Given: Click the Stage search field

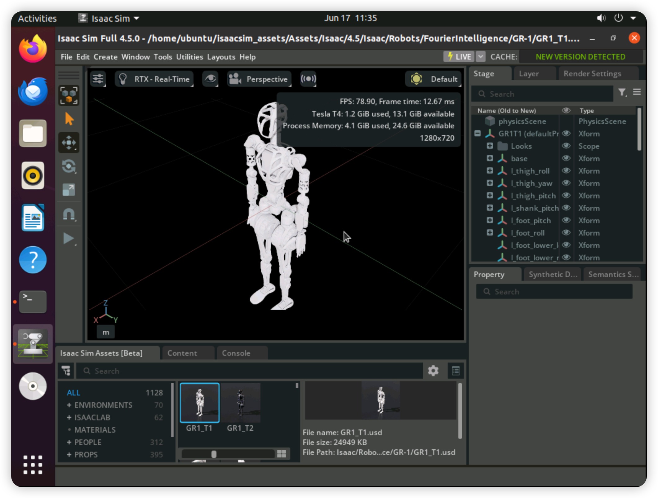Looking at the screenshot, I should click(x=542, y=94).
